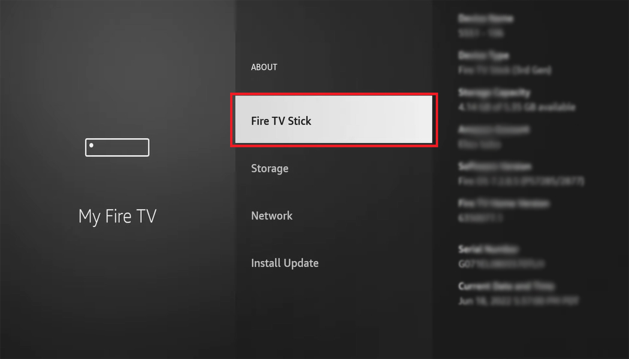This screenshot has width=629, height=359.
Task: Click the small dot inside device icon
Action: click(92, 145)
